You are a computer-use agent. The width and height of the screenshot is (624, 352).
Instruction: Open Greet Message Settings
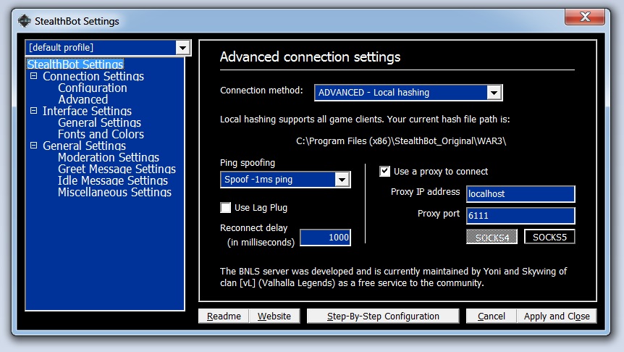(117, 169)
